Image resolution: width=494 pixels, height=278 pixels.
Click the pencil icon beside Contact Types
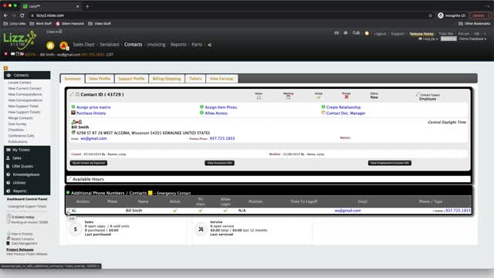[x=418, y=94]
